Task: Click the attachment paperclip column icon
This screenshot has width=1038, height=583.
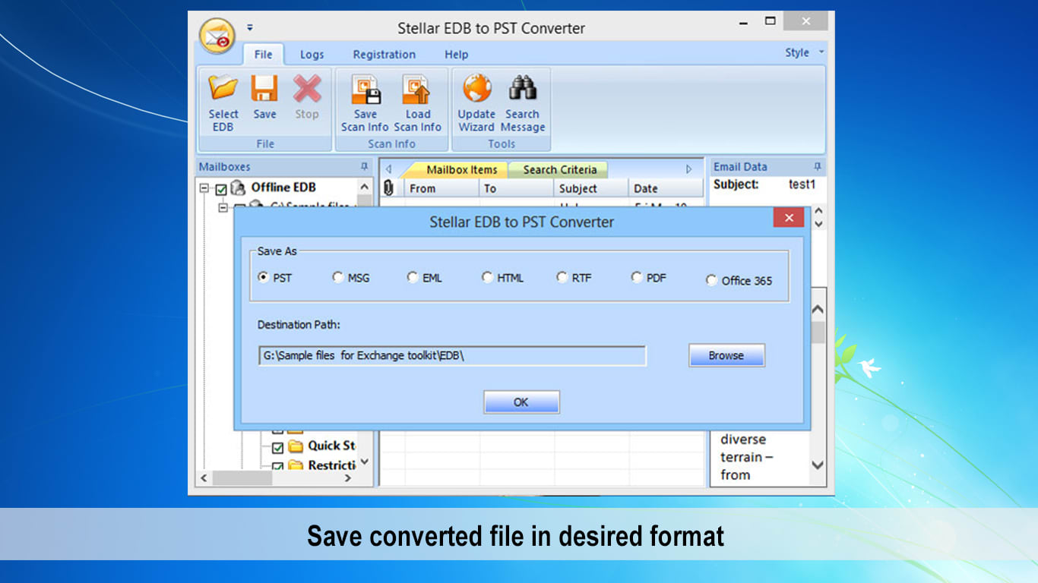Action: [x=388, y=188]
